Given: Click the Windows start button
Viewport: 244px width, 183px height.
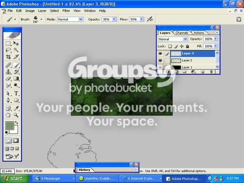Looking at the screenshot, I should coord(15,179).
